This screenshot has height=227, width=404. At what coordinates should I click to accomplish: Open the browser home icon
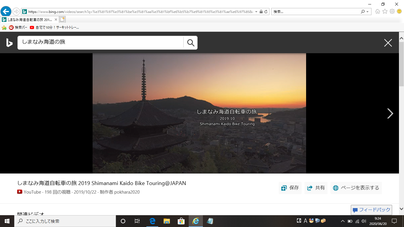[378, 12]
